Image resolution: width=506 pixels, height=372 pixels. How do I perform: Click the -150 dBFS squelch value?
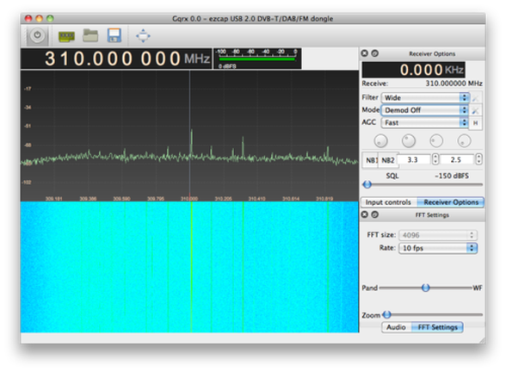(452, 176)
